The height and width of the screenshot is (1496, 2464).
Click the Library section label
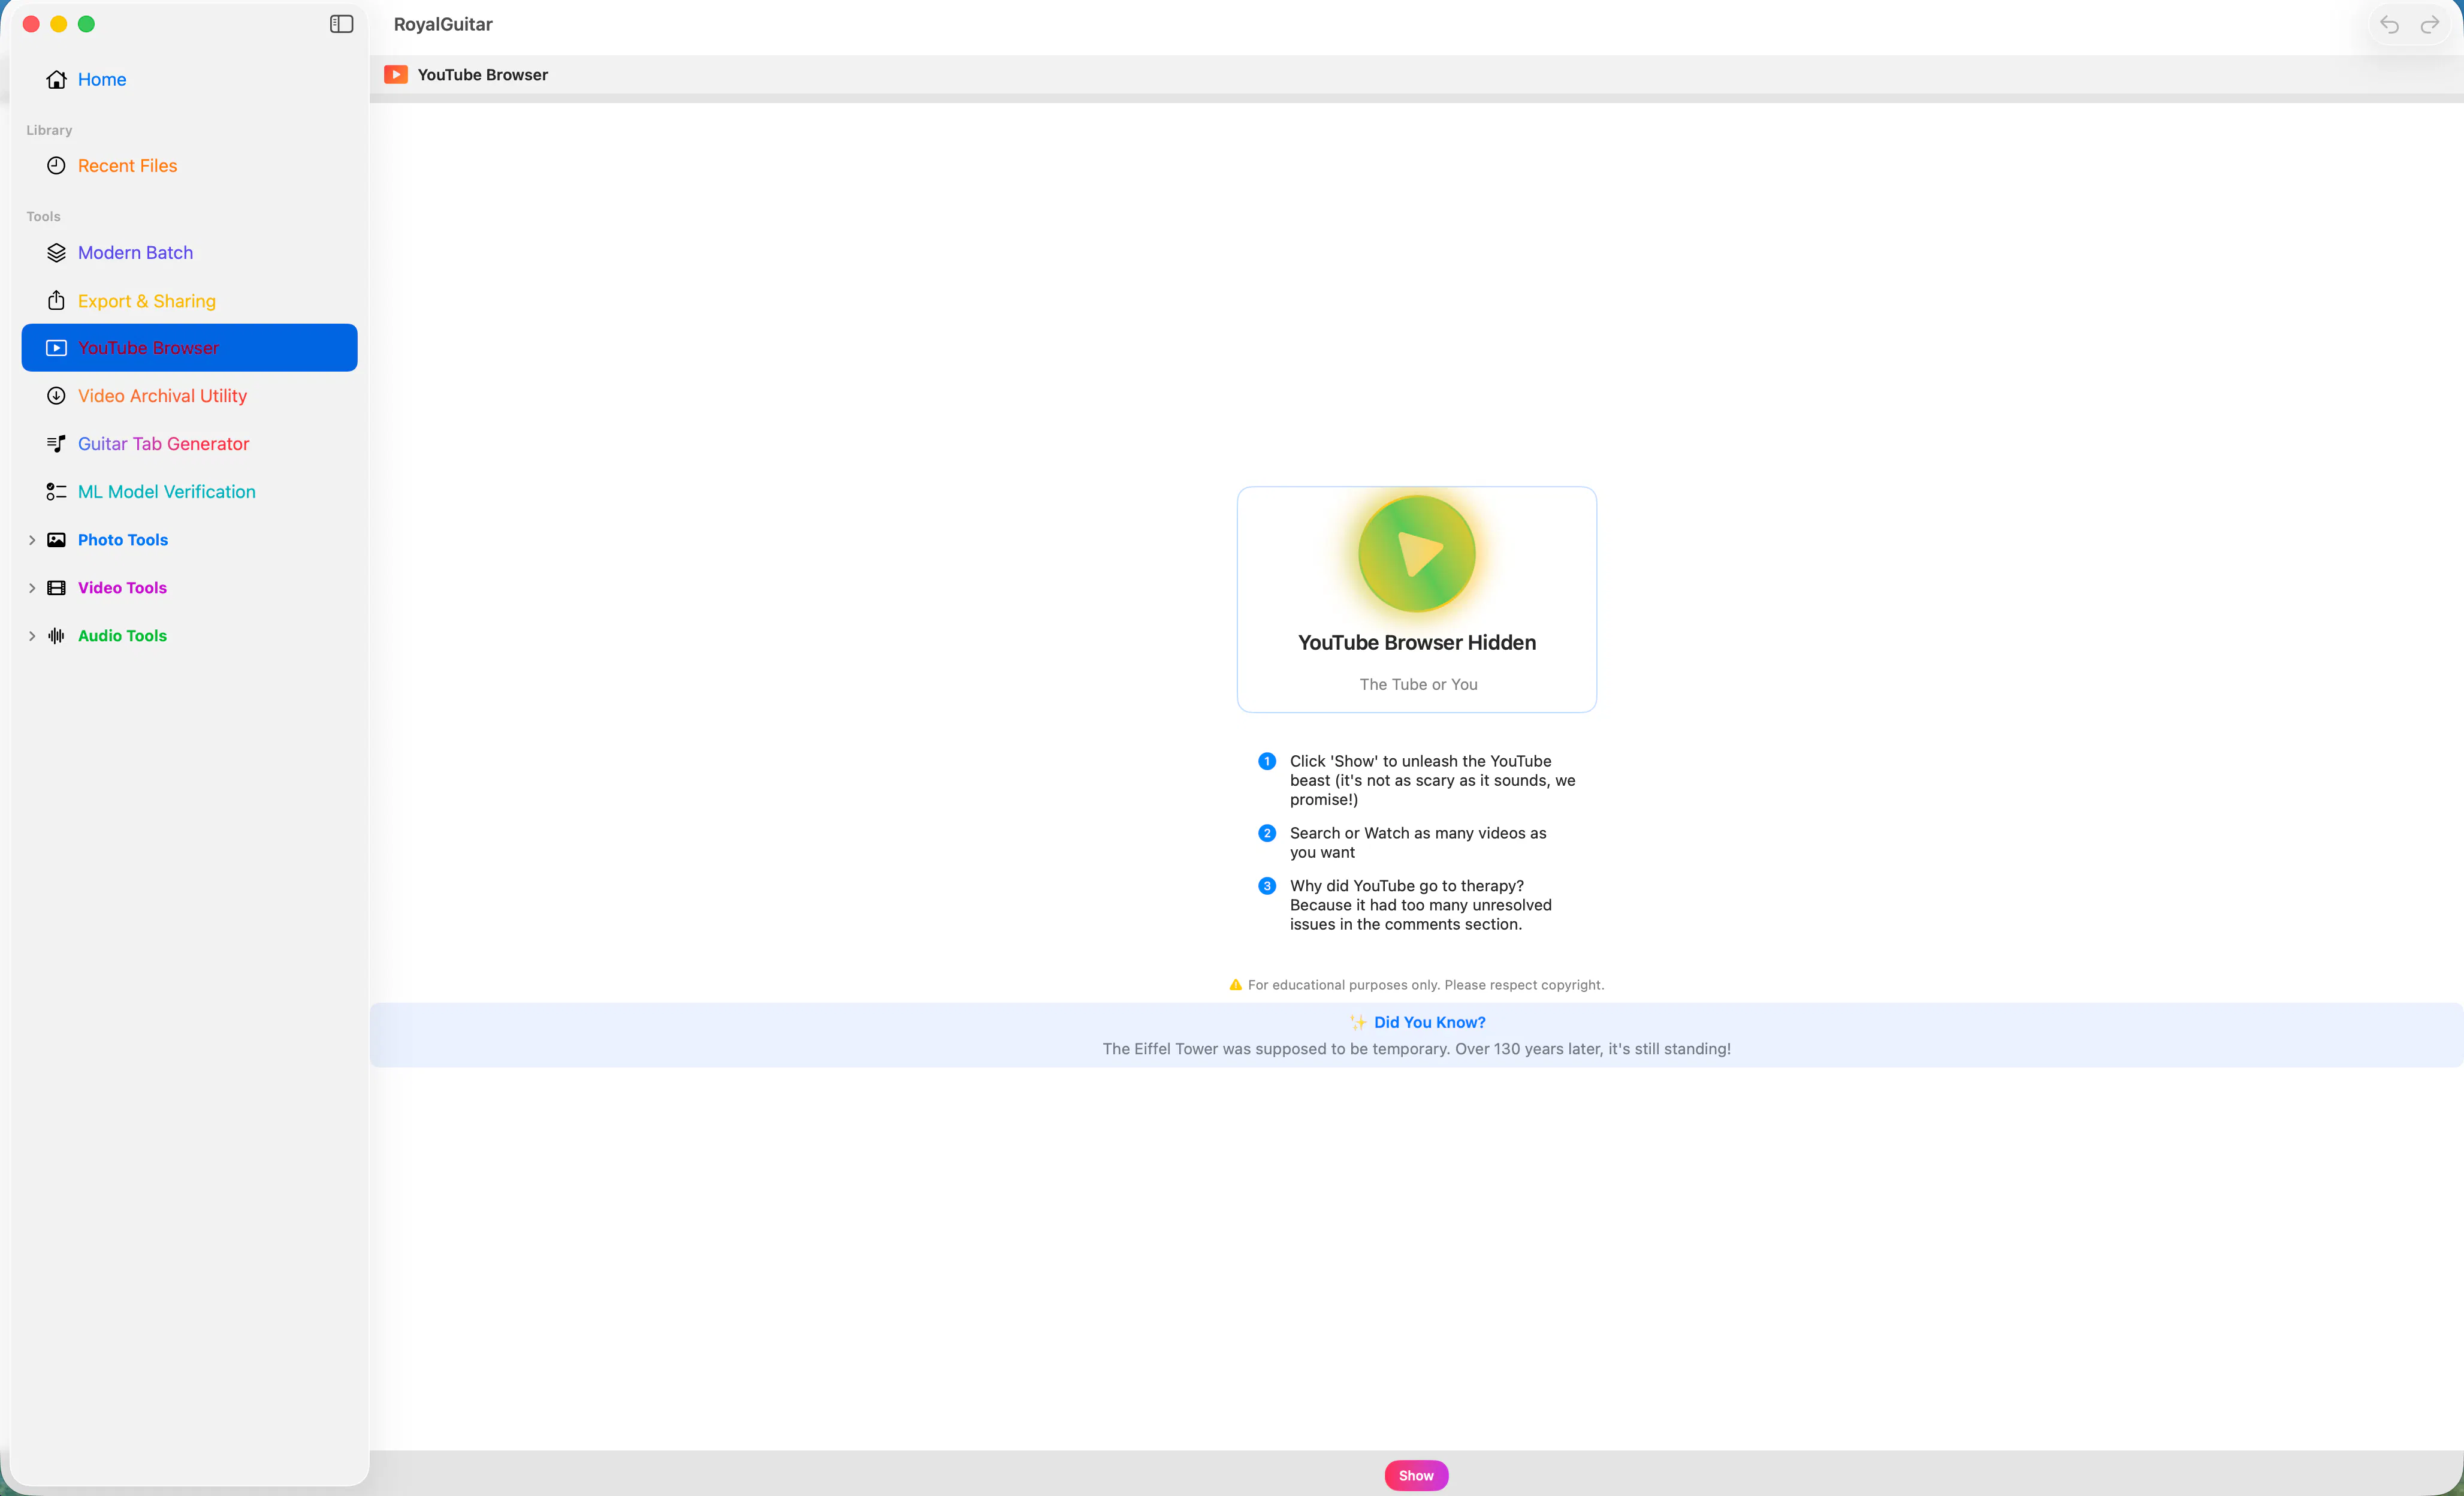(49, 130)
